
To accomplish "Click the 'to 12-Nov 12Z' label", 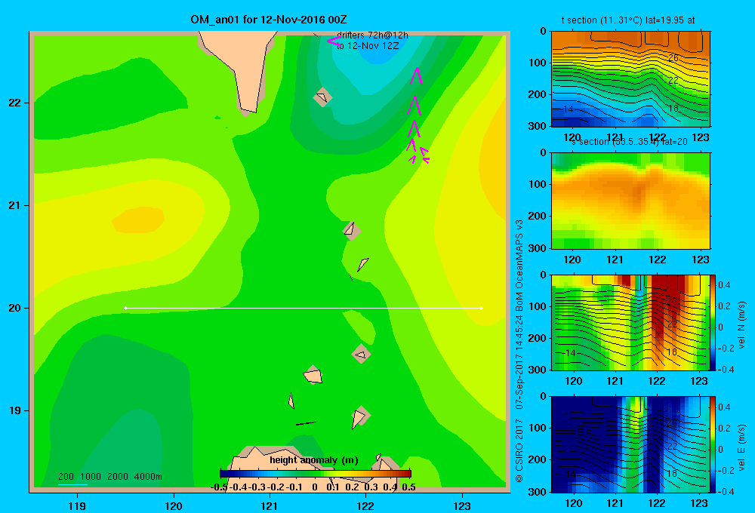I will point(368,46).
